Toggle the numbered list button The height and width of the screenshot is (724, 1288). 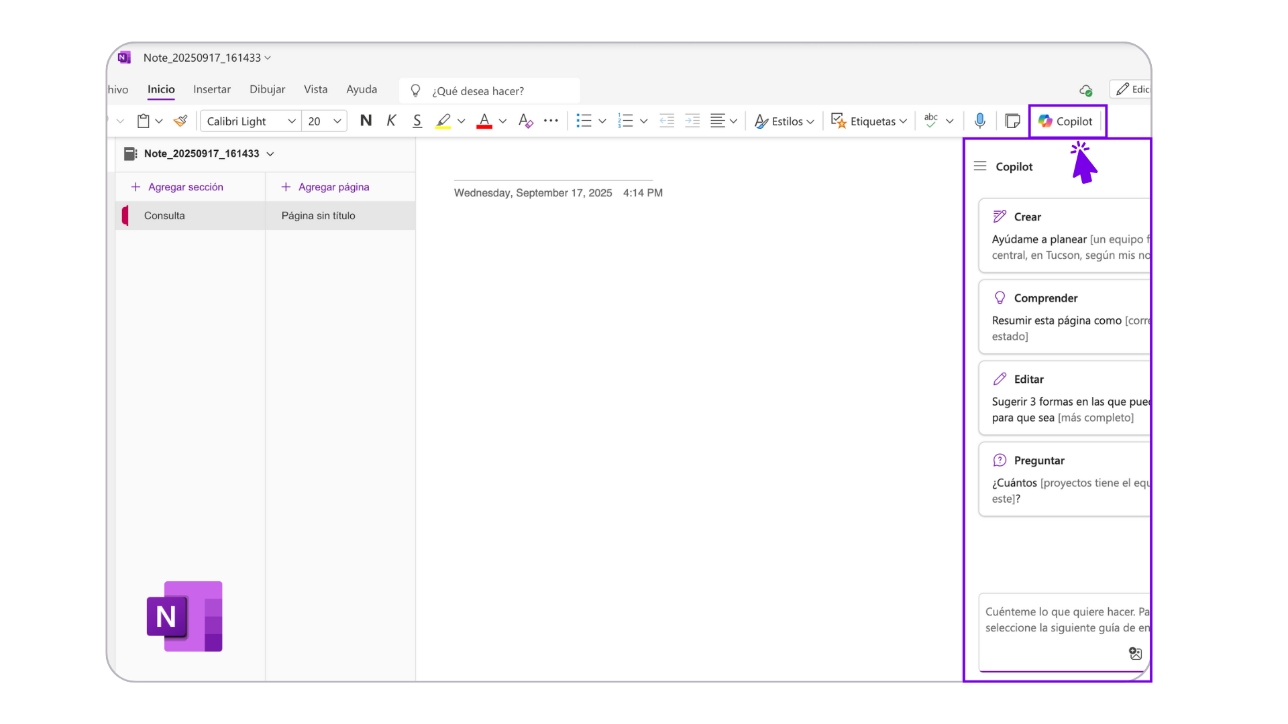click(625, 121)
